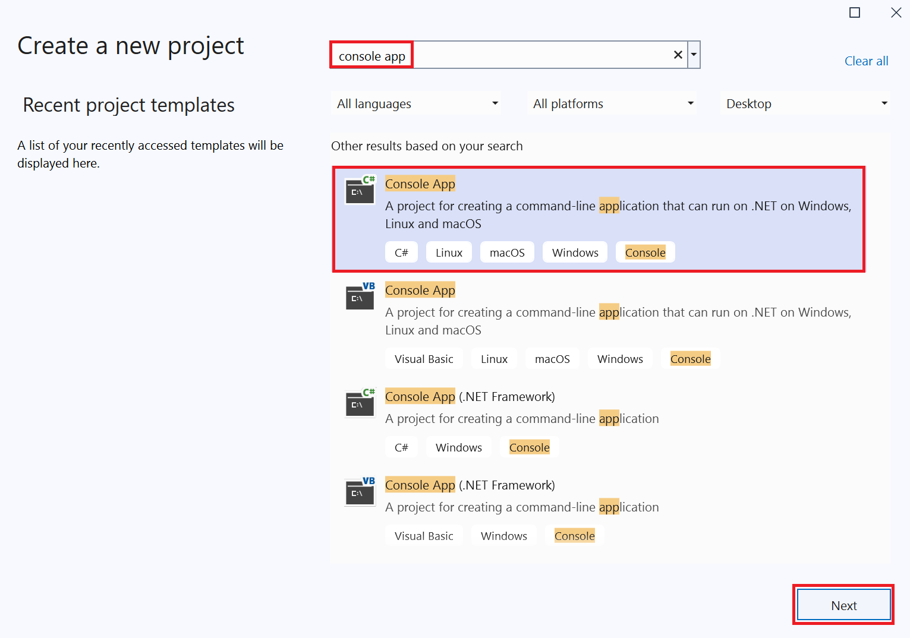The width and height of the screenshot is (910, 638).
Task: Click the VB Console App (.NET Framework) icon
Action: 360,491
